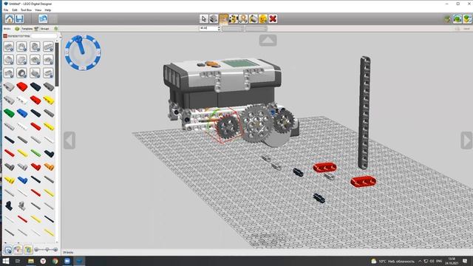The width and height of the screenshot is (473, 266).
Task: Click the Save floppy disk icon
Action: (x=19, y=19)
